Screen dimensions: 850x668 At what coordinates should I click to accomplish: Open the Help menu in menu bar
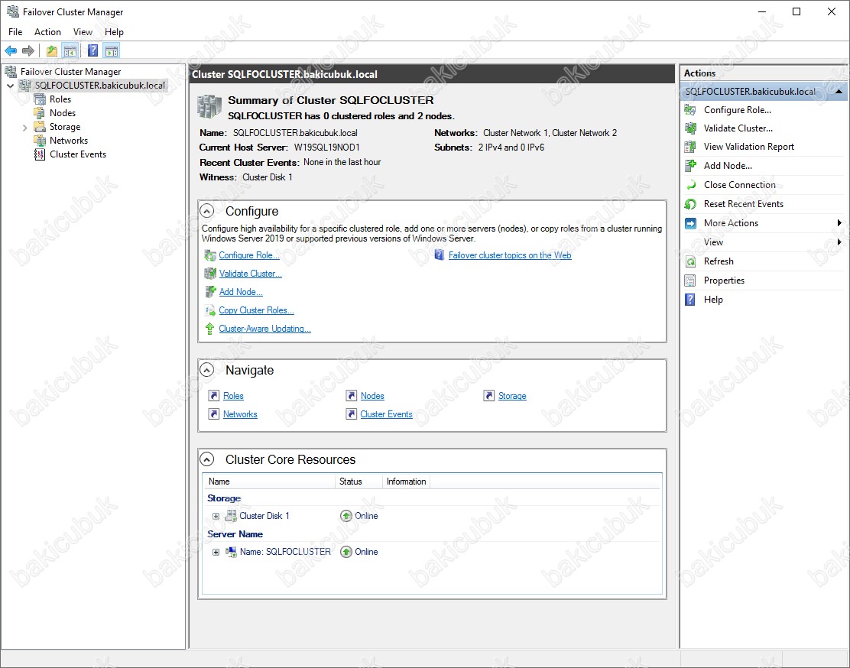click(x=115, y=32)
